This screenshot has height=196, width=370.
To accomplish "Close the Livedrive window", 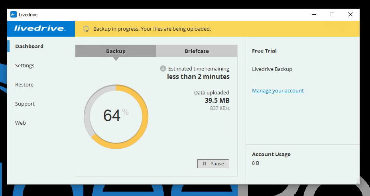I will point(350,15).
